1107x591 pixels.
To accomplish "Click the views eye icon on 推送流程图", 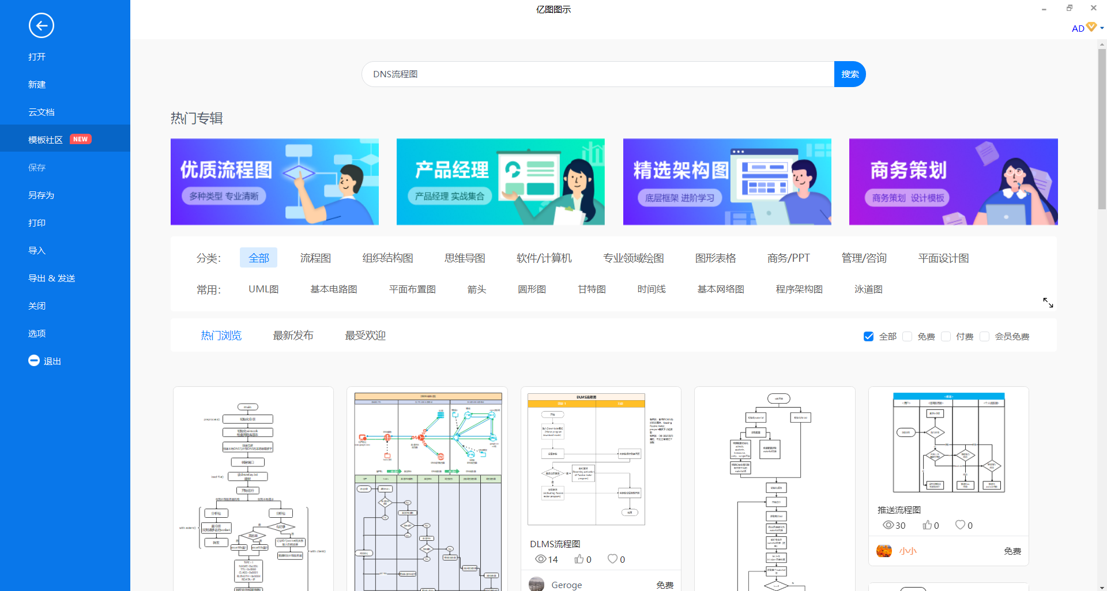I will [x=888, y=525].
